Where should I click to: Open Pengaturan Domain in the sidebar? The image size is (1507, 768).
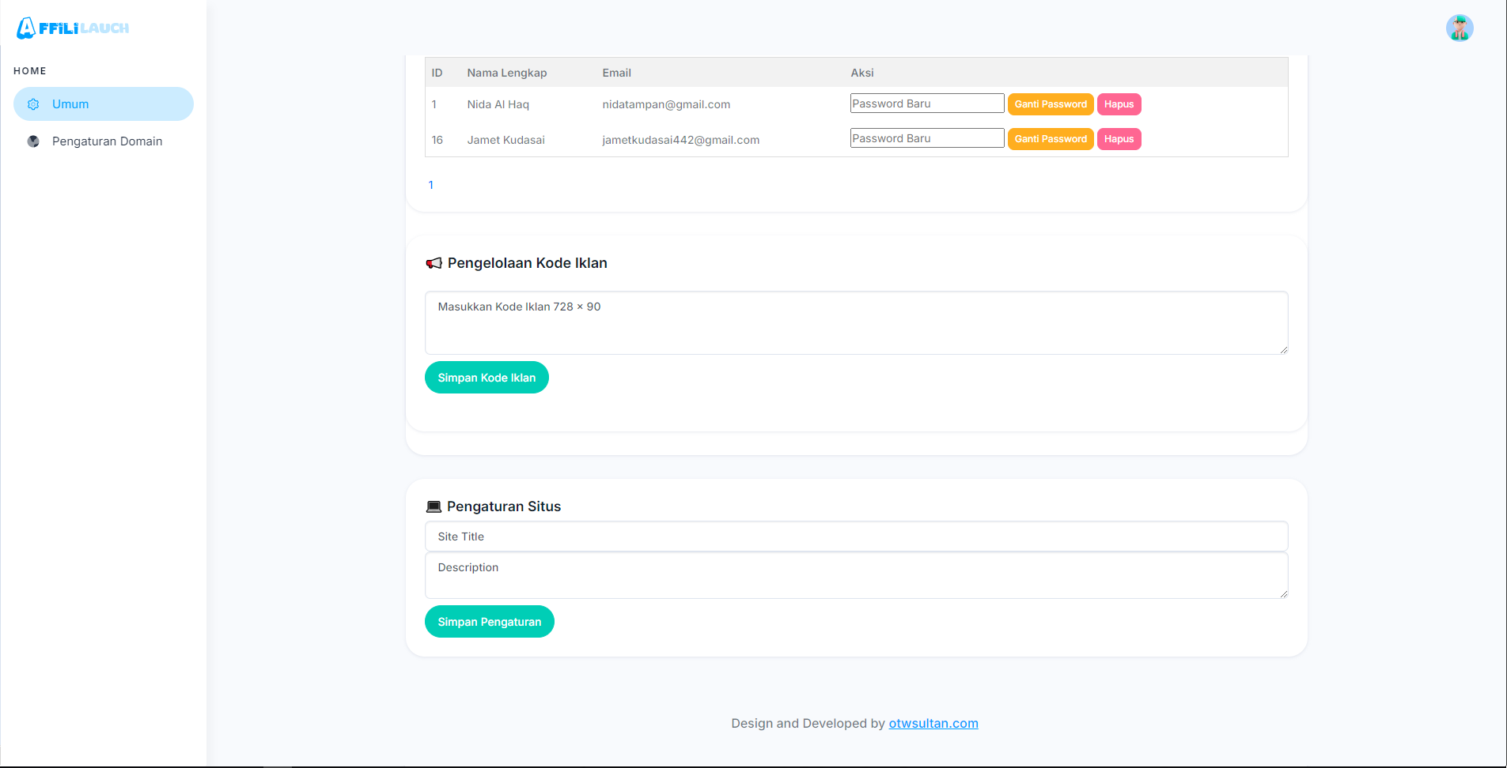[107, 141]
